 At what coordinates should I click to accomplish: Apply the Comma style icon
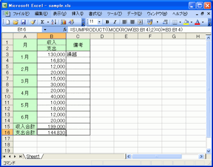tap(157, 22)
